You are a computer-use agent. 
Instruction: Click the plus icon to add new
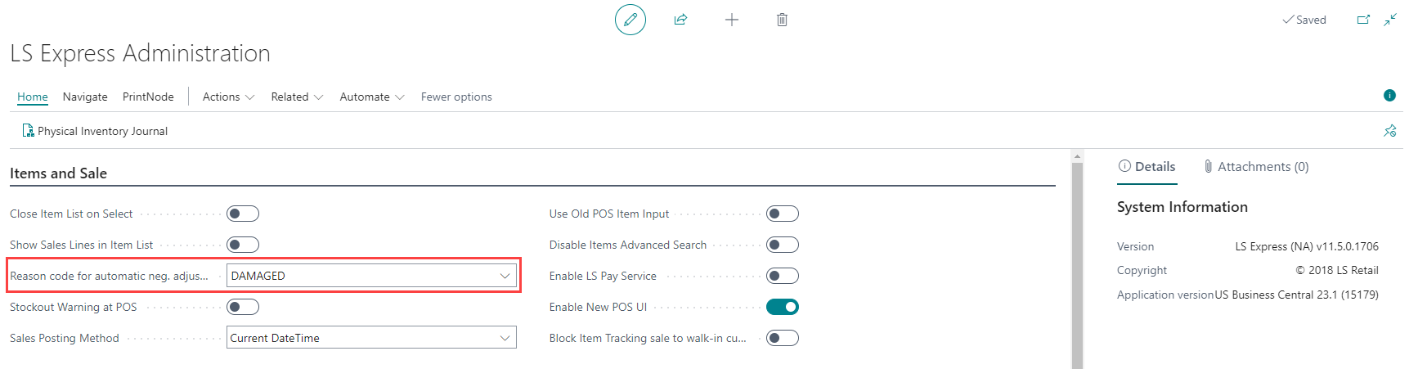(732, 20)
